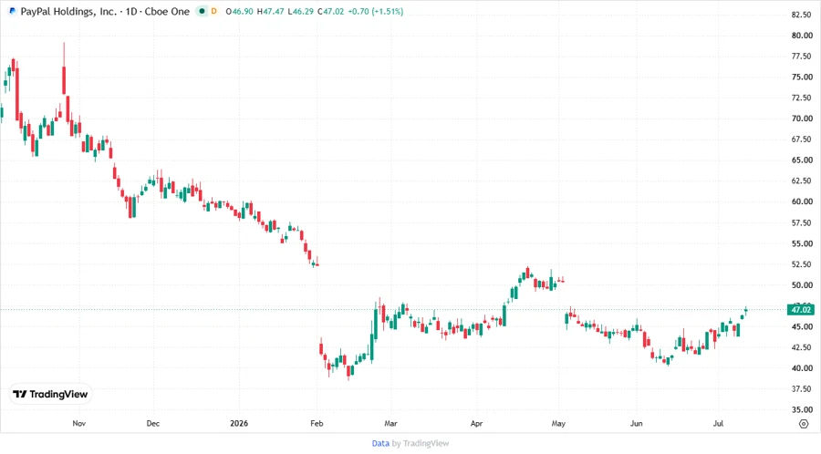
Task: Click the Apr label on time axis
Action: 476,423
